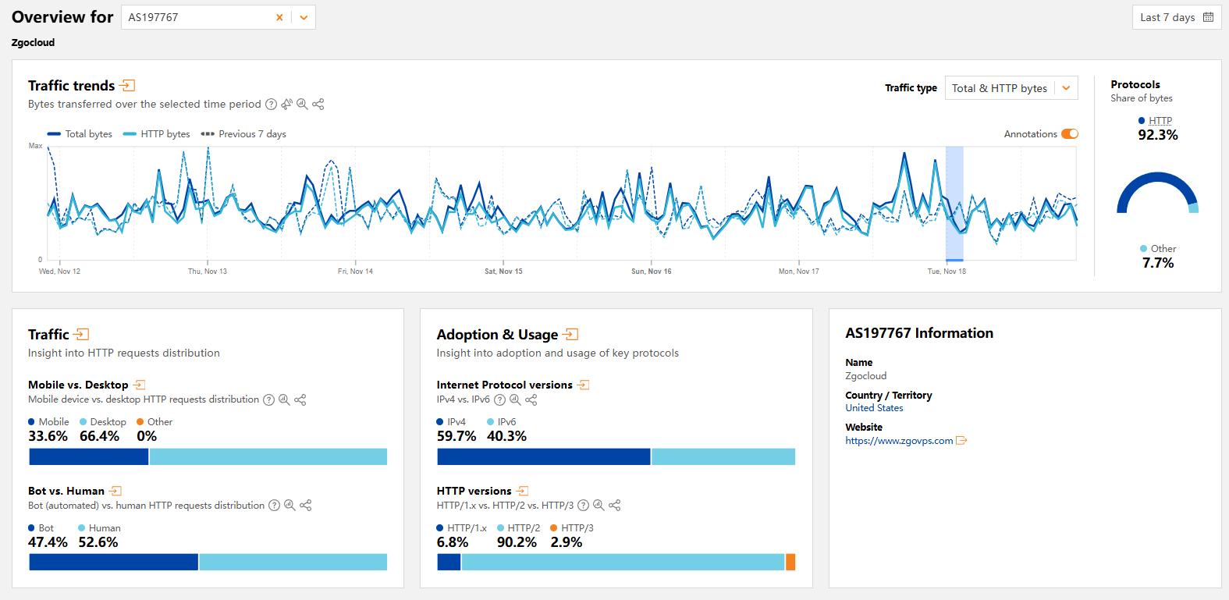Screen dimensions: 1229x600
Task: Open Traffic trends chart in data explorer
Action: pyautogui.click(x=302, y=105)
